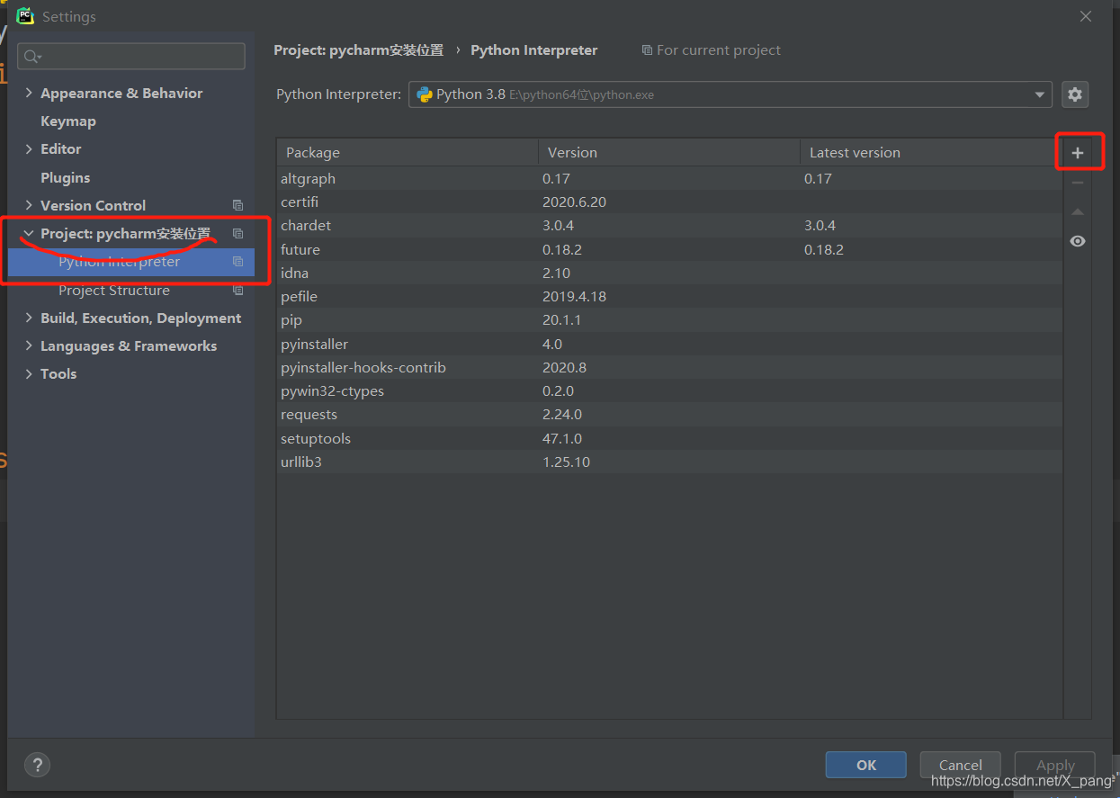Expand Appearance & Behavior section
The image size is (1120, 798).
[x=29, y=93]
